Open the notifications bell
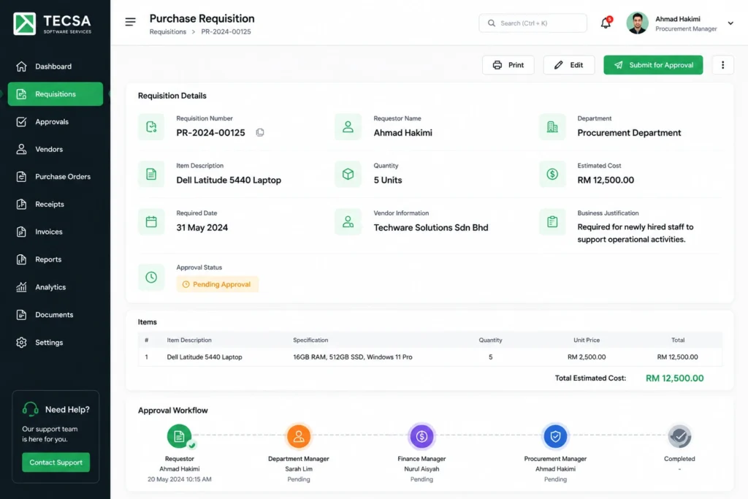This screenshot has width=748, height=499. (606, 23)
